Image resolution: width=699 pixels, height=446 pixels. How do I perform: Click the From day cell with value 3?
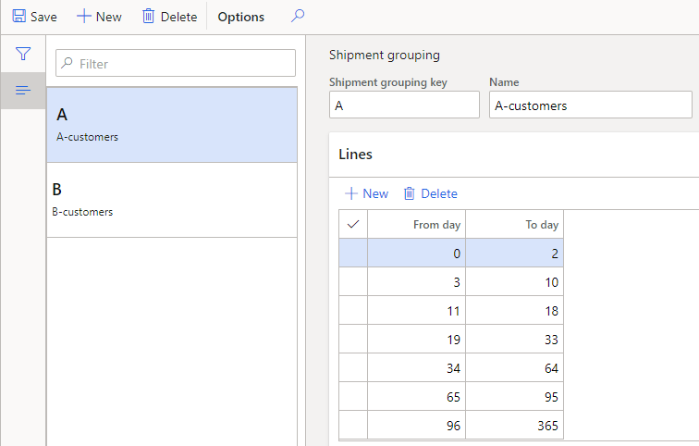point(416,281)
